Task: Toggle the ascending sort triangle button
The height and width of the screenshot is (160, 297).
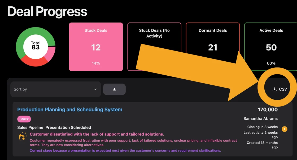Action: point(114,89)
